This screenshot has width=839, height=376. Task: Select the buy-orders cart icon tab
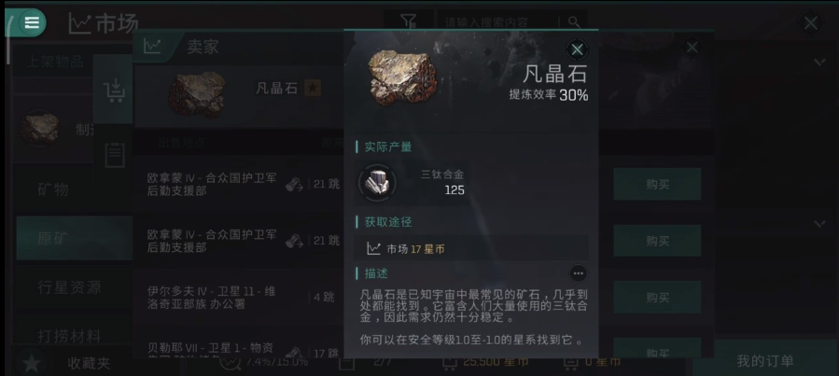114,90
